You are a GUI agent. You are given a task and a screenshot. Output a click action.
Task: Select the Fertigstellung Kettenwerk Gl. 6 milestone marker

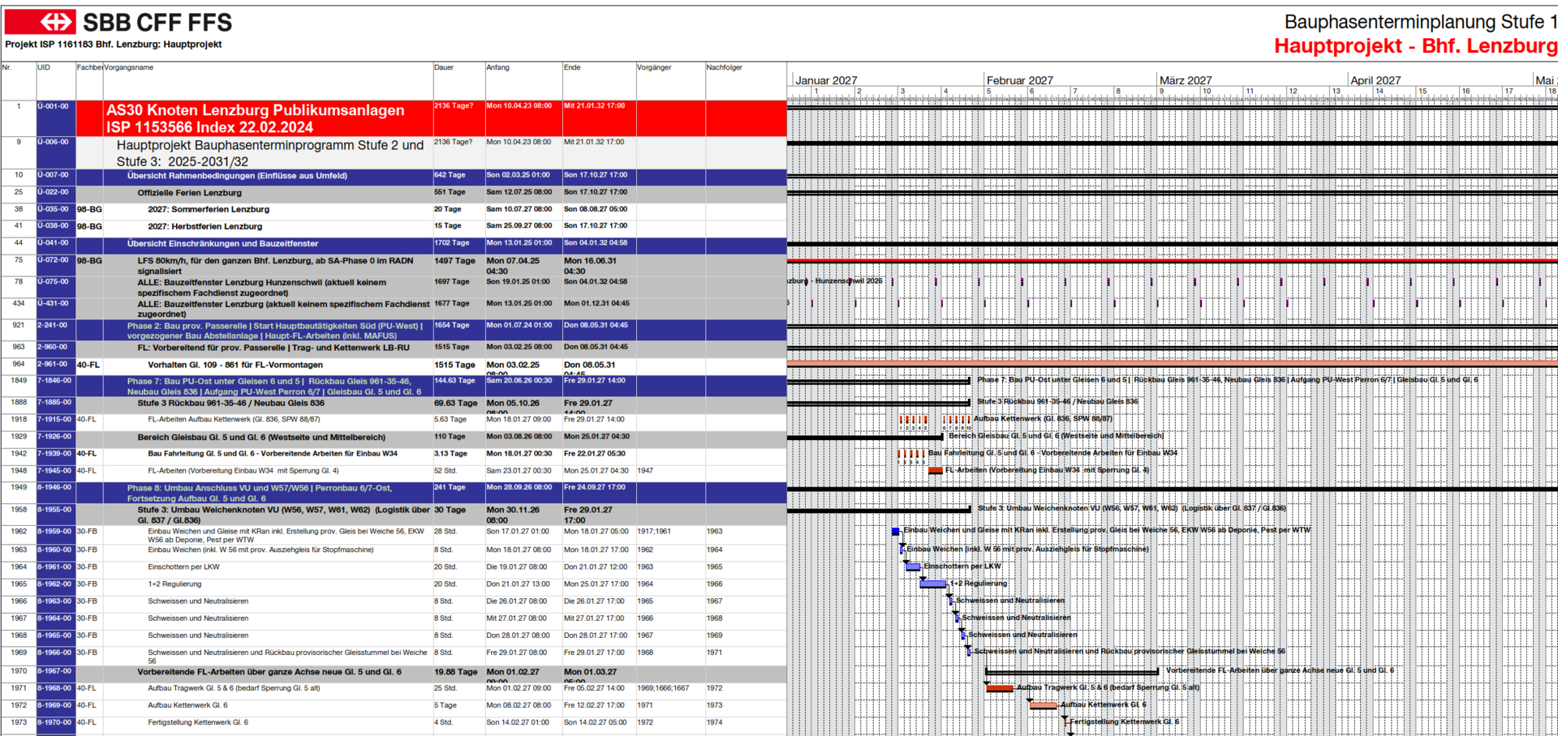1065,721
